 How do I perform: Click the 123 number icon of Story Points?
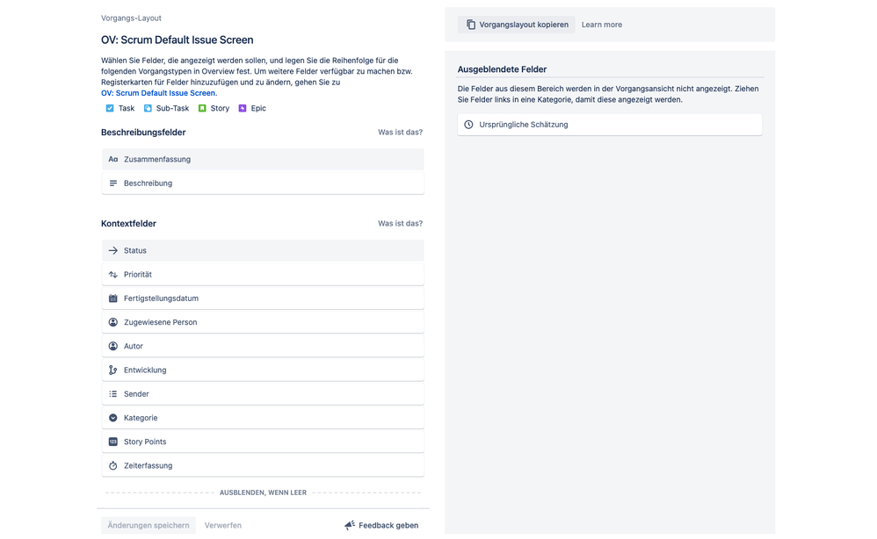click(113, 442)
